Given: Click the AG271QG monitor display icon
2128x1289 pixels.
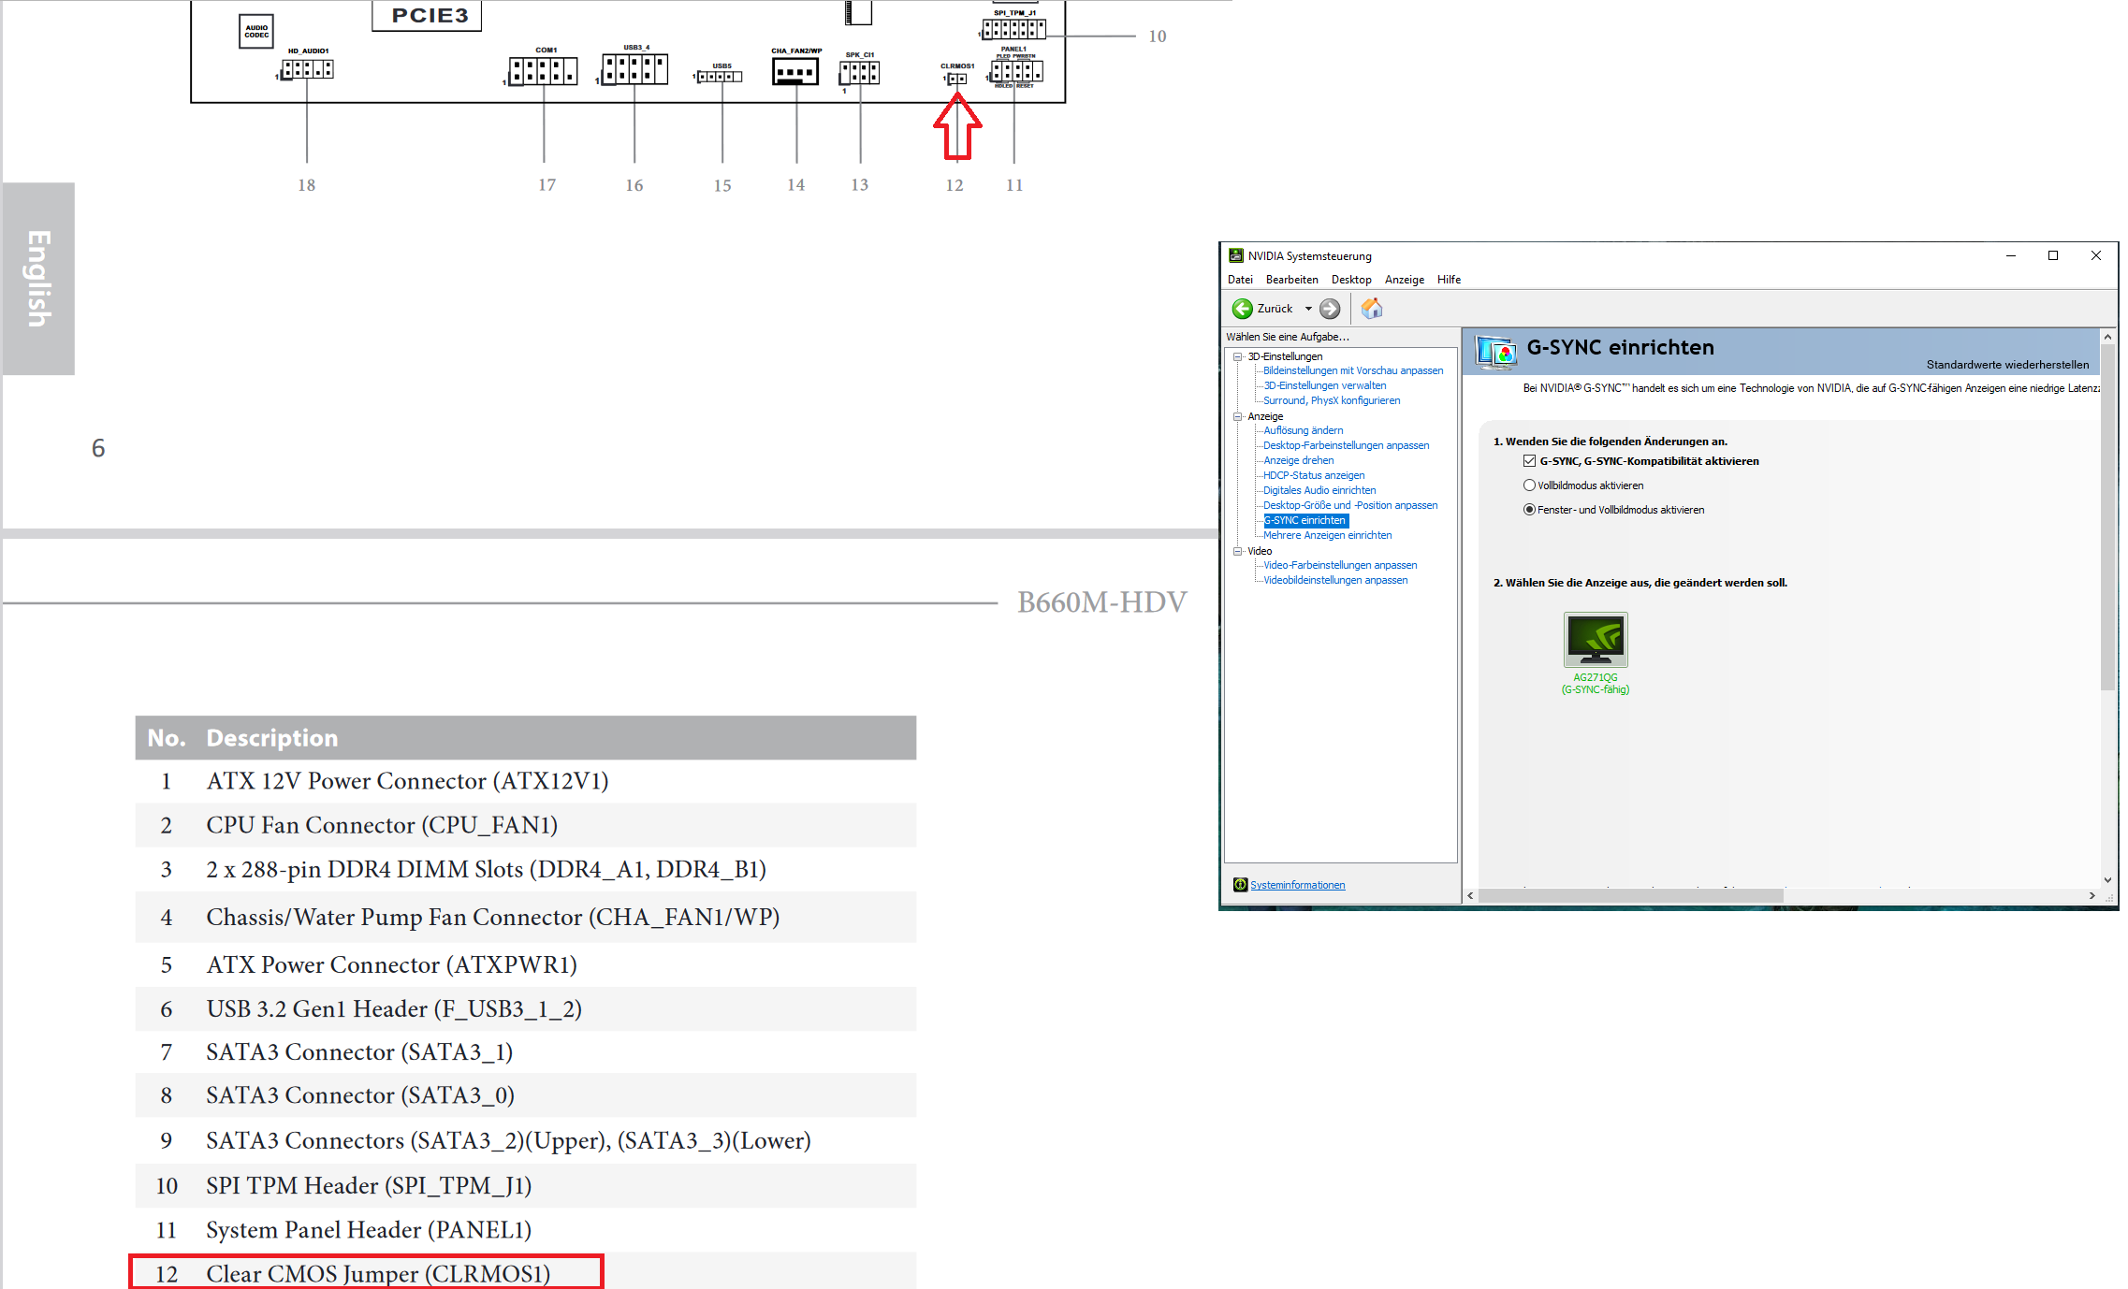Looking at the screenshot, I should point(1595,639).
